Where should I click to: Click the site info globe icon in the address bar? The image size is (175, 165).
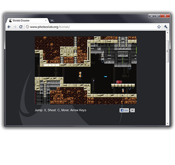tap(28, 27)
